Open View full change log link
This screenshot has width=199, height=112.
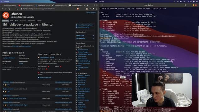(x=84, y=27)
